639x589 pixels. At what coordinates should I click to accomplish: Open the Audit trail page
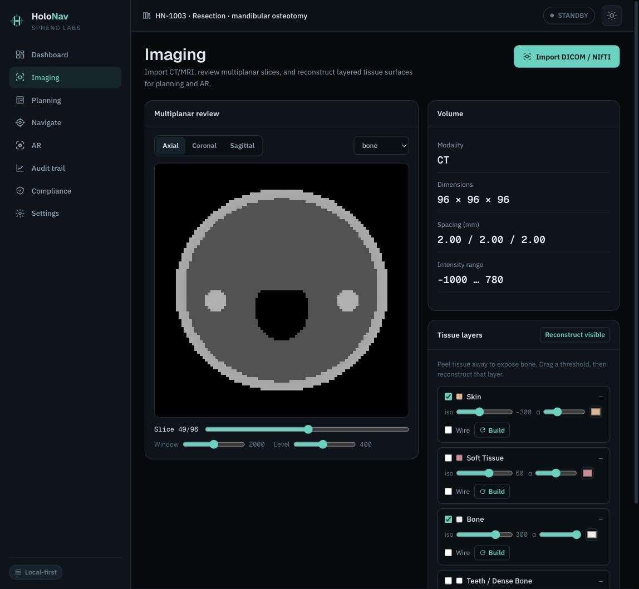pyautogui.click(x=65, y=168)
